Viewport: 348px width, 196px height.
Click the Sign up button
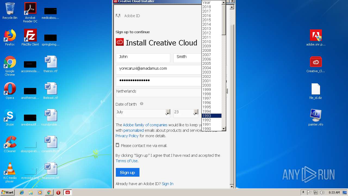[x=128, y=172]
